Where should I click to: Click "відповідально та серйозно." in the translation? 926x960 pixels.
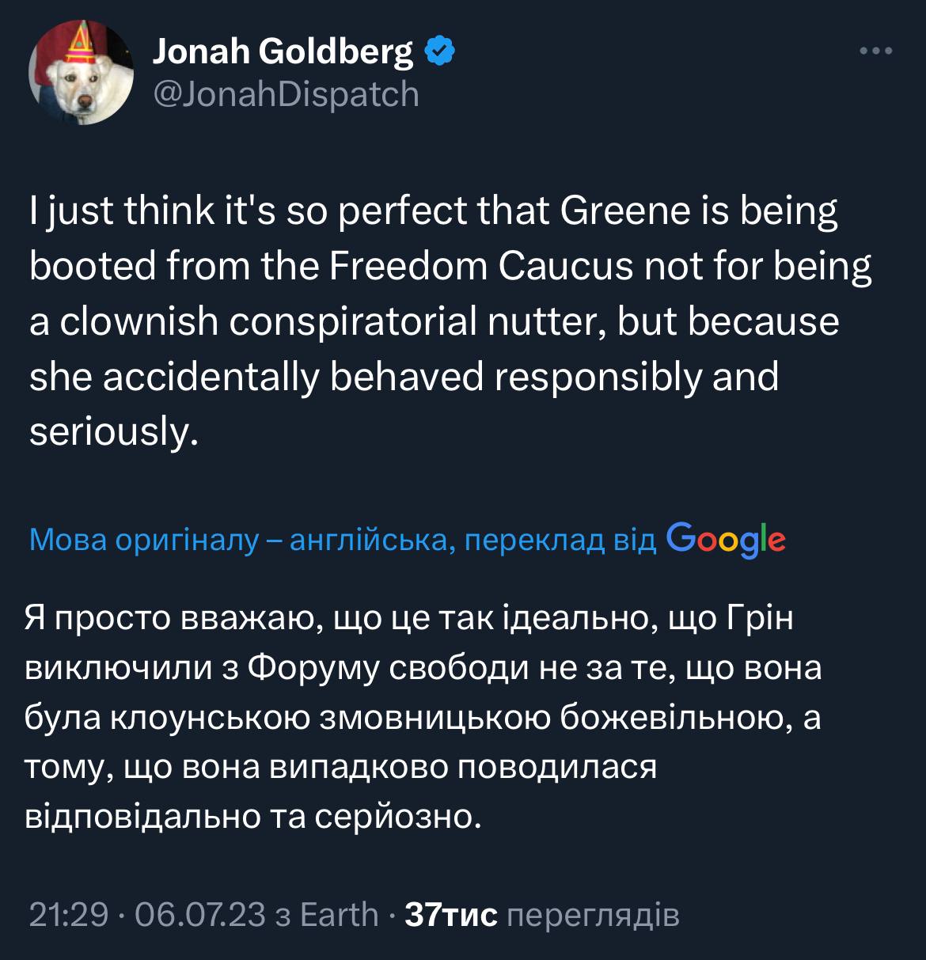point(255,815)
